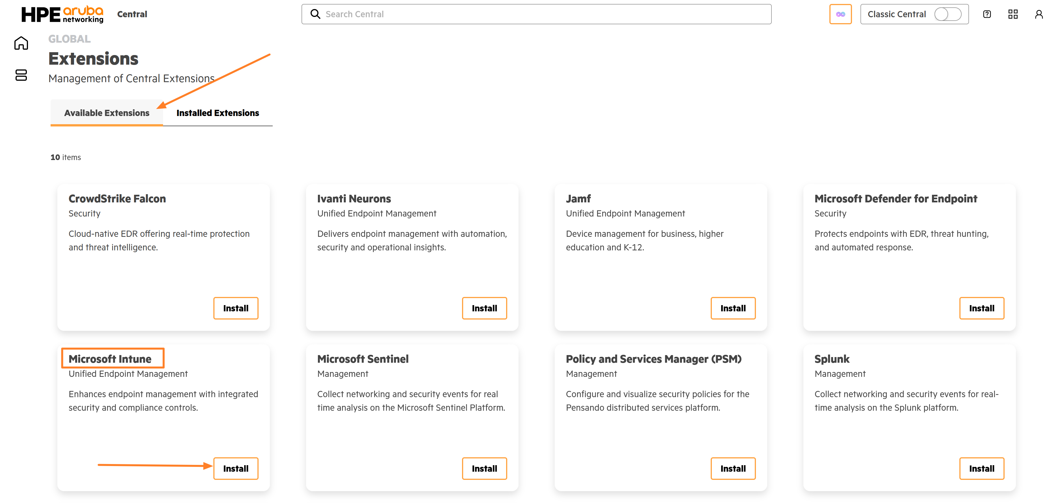The height and width of the screenshot is (503, 1058).
Task: Click the stacked devices sidebar icon
Action: [21, 75]
